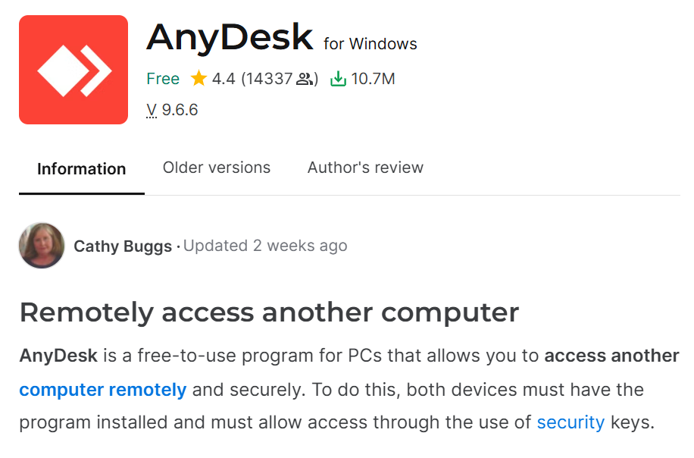Click the 4.4 rating score
The image size is (694, 458).
click(x=224, y=79)
